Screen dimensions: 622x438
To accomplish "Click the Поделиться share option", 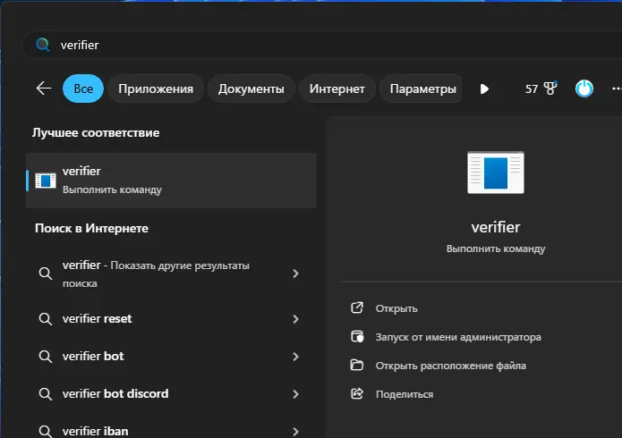I will tap(404, 394).
